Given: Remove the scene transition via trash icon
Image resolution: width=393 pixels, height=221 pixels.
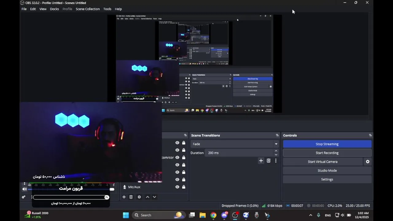Looking at the screenshot, I should (x=269, y=161).
